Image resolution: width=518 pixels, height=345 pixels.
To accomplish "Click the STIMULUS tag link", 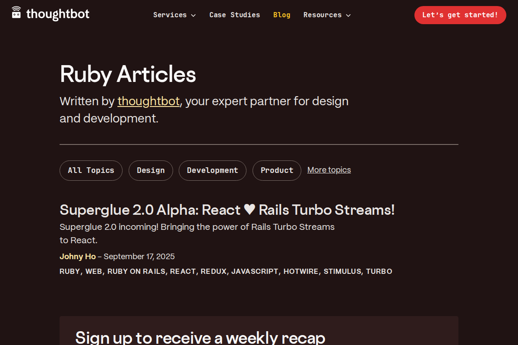I will coord(343,271).
